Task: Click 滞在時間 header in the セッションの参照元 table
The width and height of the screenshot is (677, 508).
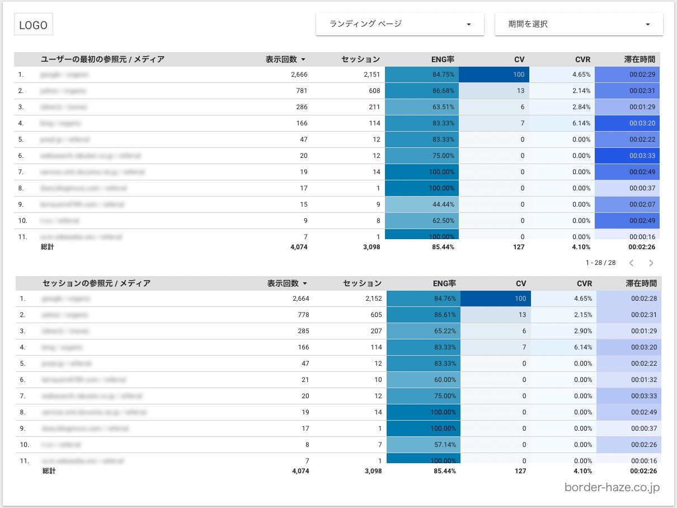Action: click(x=641, y=283)
